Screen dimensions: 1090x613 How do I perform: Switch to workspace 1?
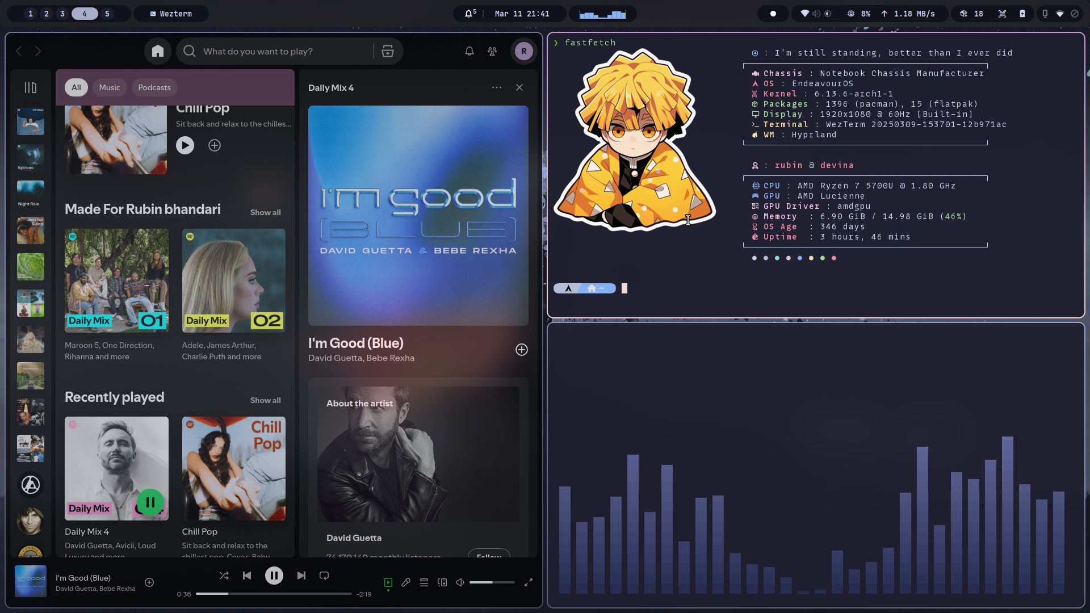pos(31,14)
